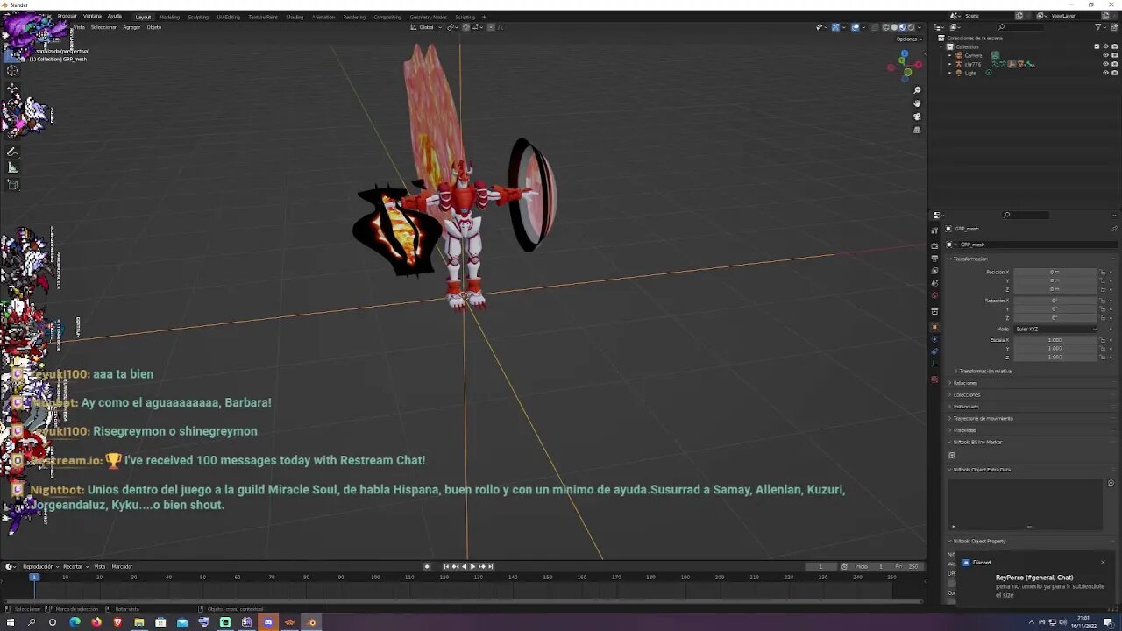Select Solid viewport shading sphere
This screenshot has width=1122, height=631.
coord(894,27)
